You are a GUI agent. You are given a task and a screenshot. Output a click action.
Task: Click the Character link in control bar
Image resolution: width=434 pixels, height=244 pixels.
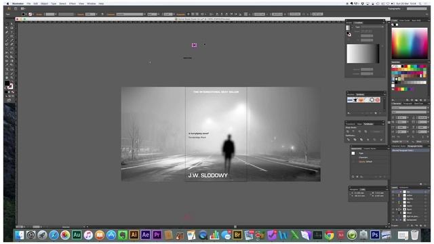coord(111,14)
